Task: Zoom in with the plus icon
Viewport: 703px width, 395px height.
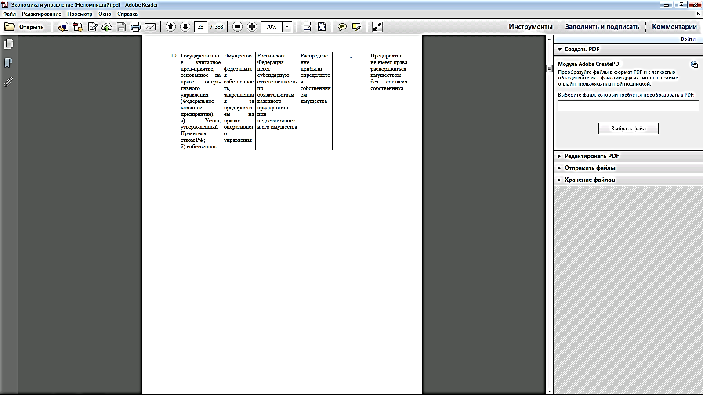Action: click(x=252, y=27)
